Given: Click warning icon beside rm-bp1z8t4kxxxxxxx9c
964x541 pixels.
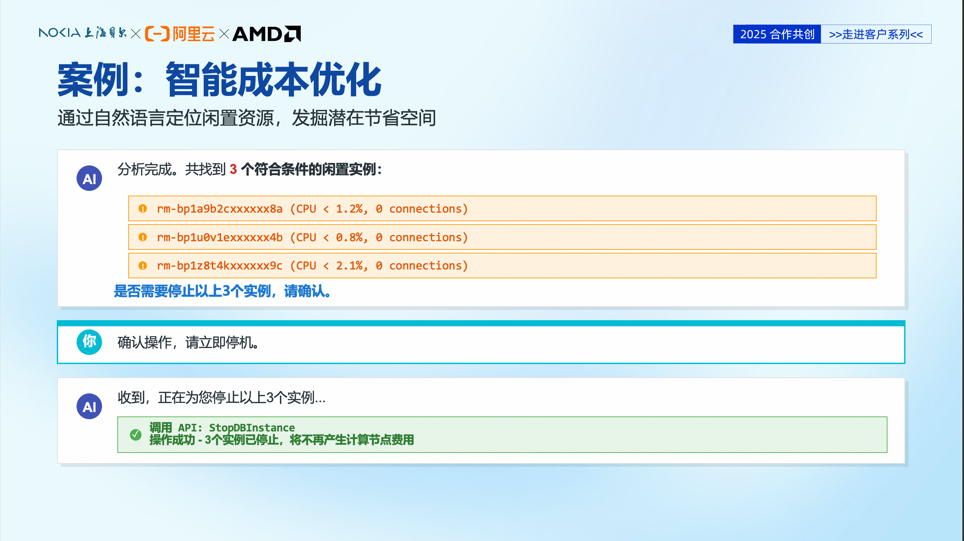Looking at the screenshot, I should click(143, 265).
